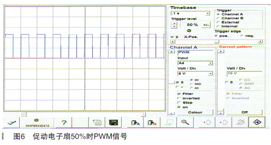The height and width of the screenshot is (145, 271).
Task: Click the device ID 000FB543D212 button
Action: (x=37, y=122)
